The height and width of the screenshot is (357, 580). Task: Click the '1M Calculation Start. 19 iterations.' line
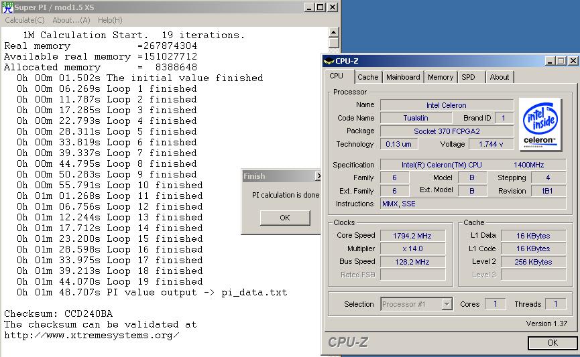(133, 35)
